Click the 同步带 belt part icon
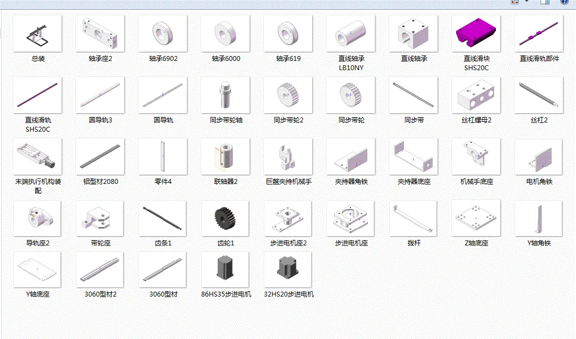 click(x=414, y=95)
